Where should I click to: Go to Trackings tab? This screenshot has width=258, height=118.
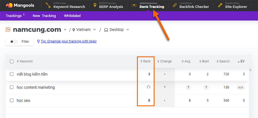point(15,16)
